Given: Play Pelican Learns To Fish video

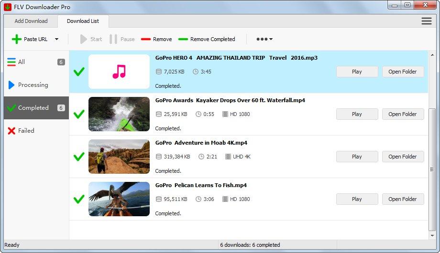Looking at the screenshot, I should click(357, 199).
